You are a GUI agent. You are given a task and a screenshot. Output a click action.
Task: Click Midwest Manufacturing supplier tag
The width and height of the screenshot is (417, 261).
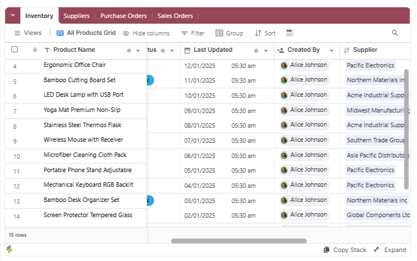(378, 110)
